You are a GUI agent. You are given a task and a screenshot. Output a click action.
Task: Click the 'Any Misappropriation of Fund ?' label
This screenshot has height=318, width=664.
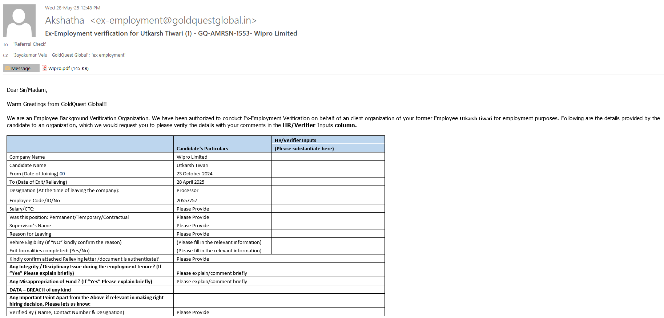point(81,281)
